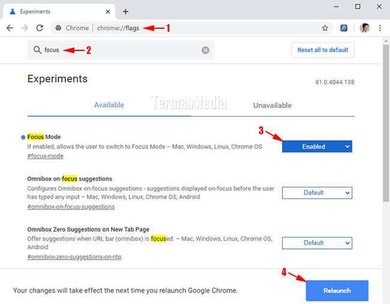390x304 pixels.
Task: Click the Focus Mode title
Action: pyautogui.click(x=44, y=137)
